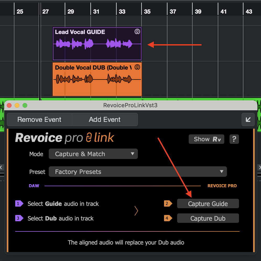Click the Revoice Pro link logo

tap(64, 138)
